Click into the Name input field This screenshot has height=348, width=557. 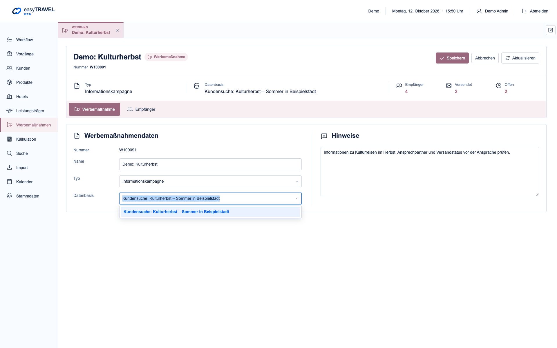[x=210, y=164]
